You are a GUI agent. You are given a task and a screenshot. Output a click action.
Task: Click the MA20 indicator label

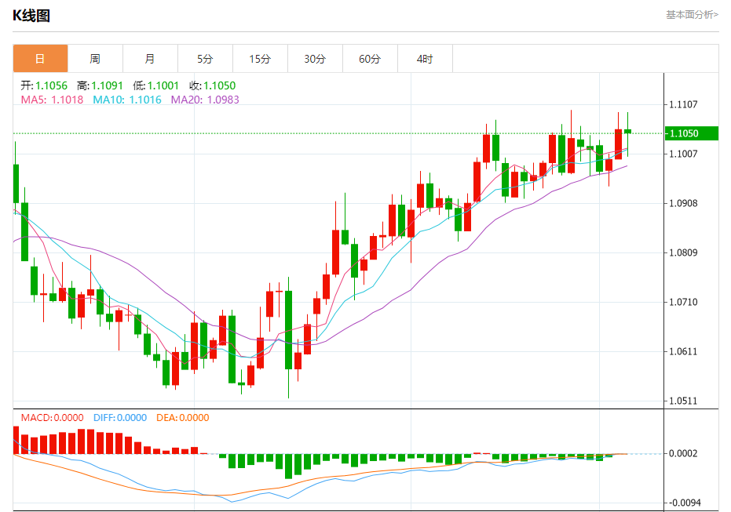click(x=205, y=100)
